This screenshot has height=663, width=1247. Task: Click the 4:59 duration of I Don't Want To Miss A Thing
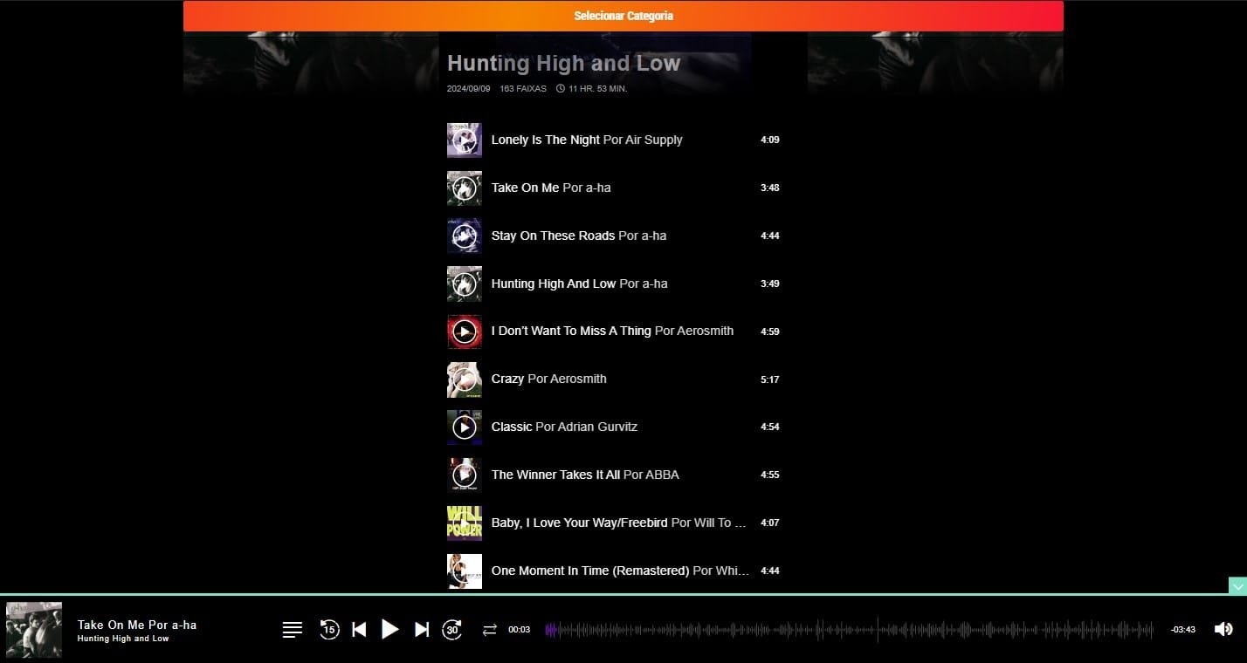tap(769, 331)
